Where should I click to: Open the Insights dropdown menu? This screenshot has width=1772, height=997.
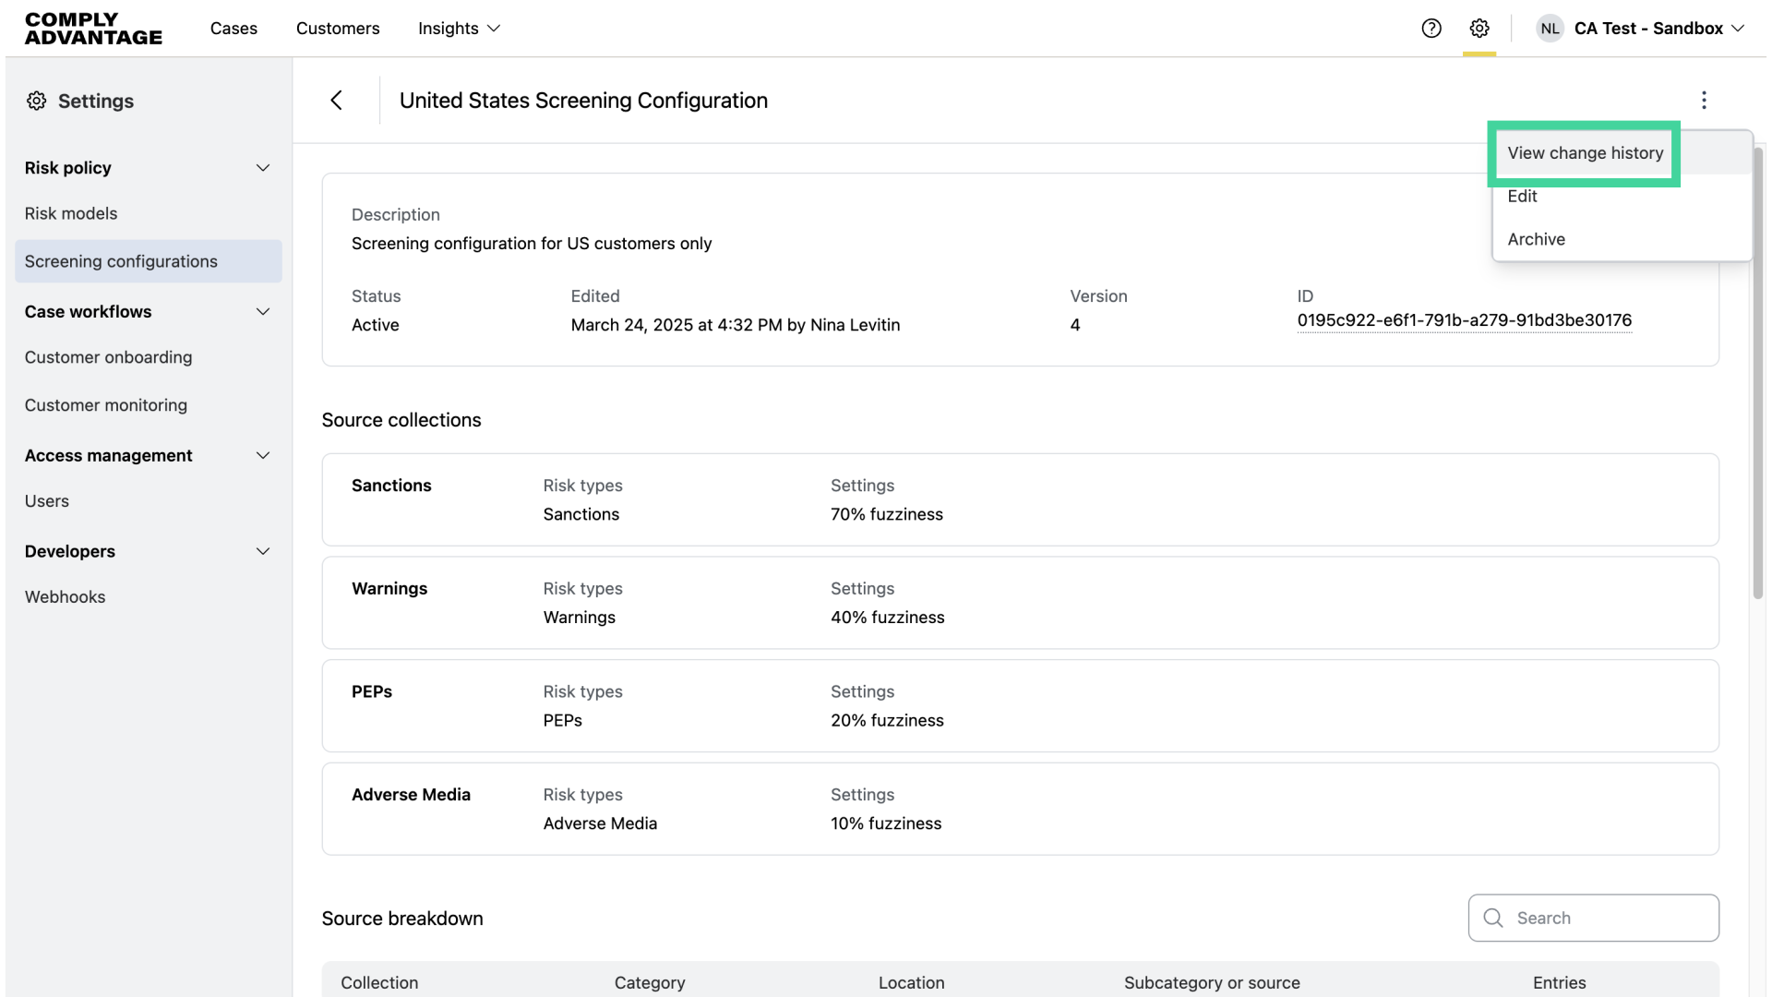point(459,29)
